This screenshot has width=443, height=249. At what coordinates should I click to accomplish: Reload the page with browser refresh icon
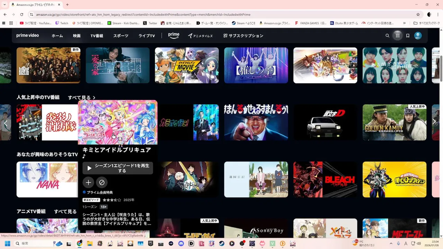pos(22,15)
